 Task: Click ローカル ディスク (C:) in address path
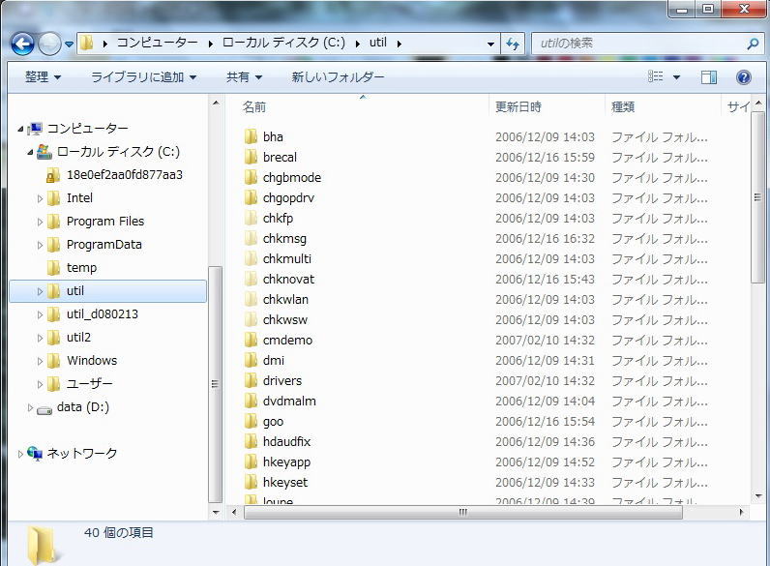click(x=283, y=44)
